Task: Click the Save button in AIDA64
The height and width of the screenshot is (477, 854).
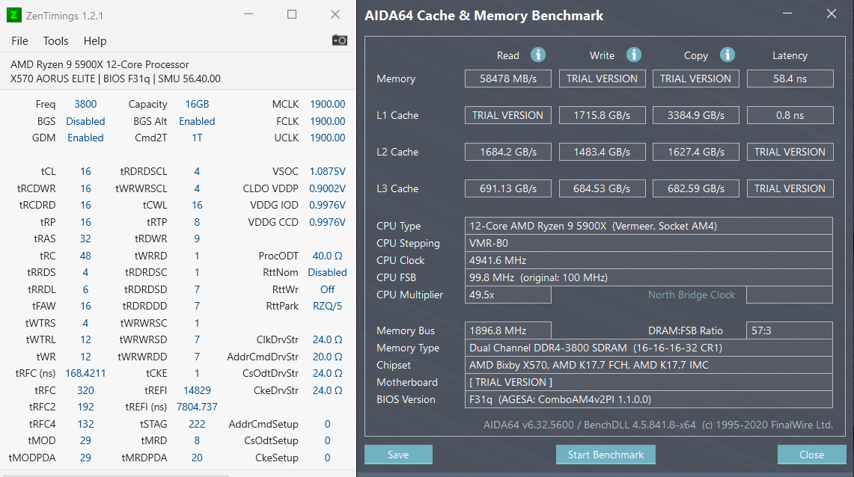Action: click(398, 455)
